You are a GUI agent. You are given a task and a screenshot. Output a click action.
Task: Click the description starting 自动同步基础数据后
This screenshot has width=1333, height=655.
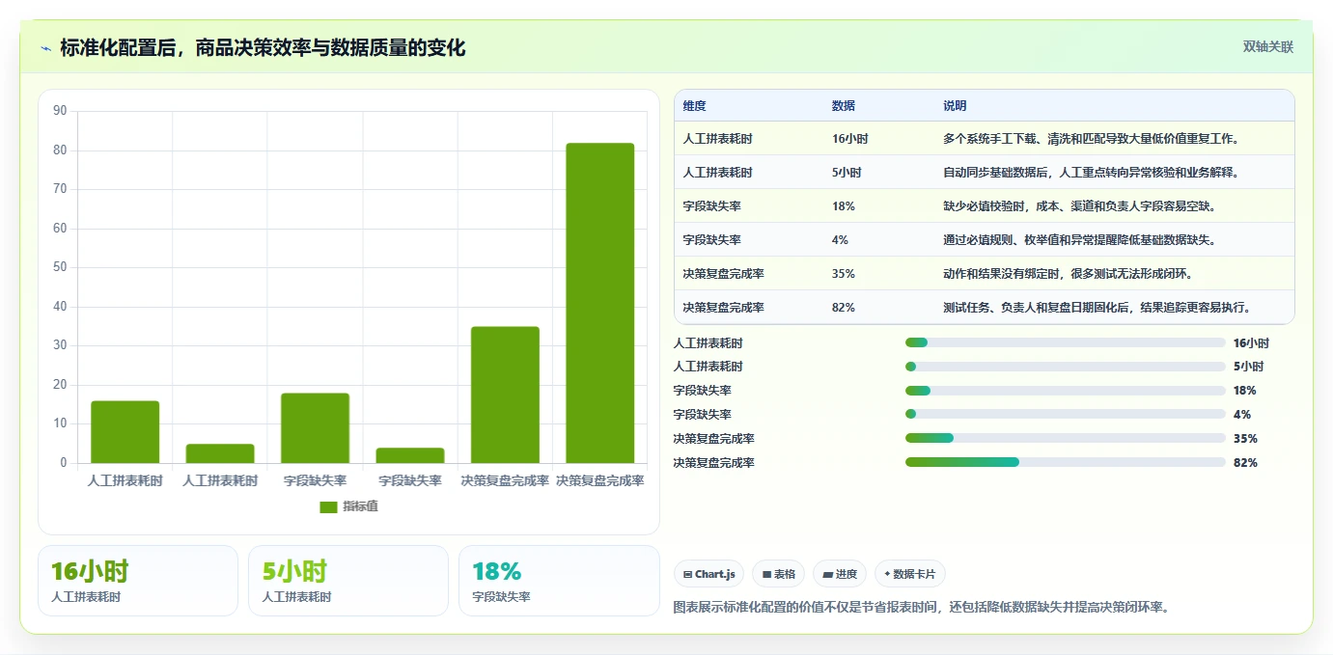(1091, 173)
